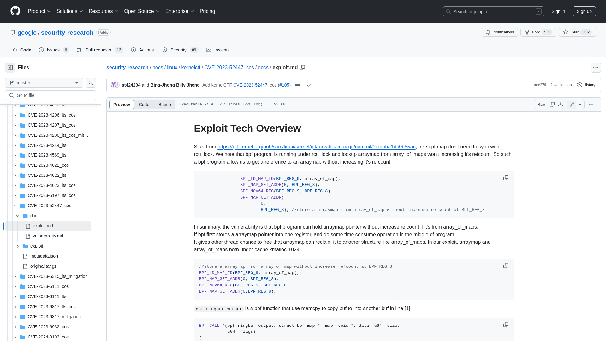This screenshot has height=341, width=606.
Task: Copy the bpf_ringbuf_output code block
Action: point(506,325)
